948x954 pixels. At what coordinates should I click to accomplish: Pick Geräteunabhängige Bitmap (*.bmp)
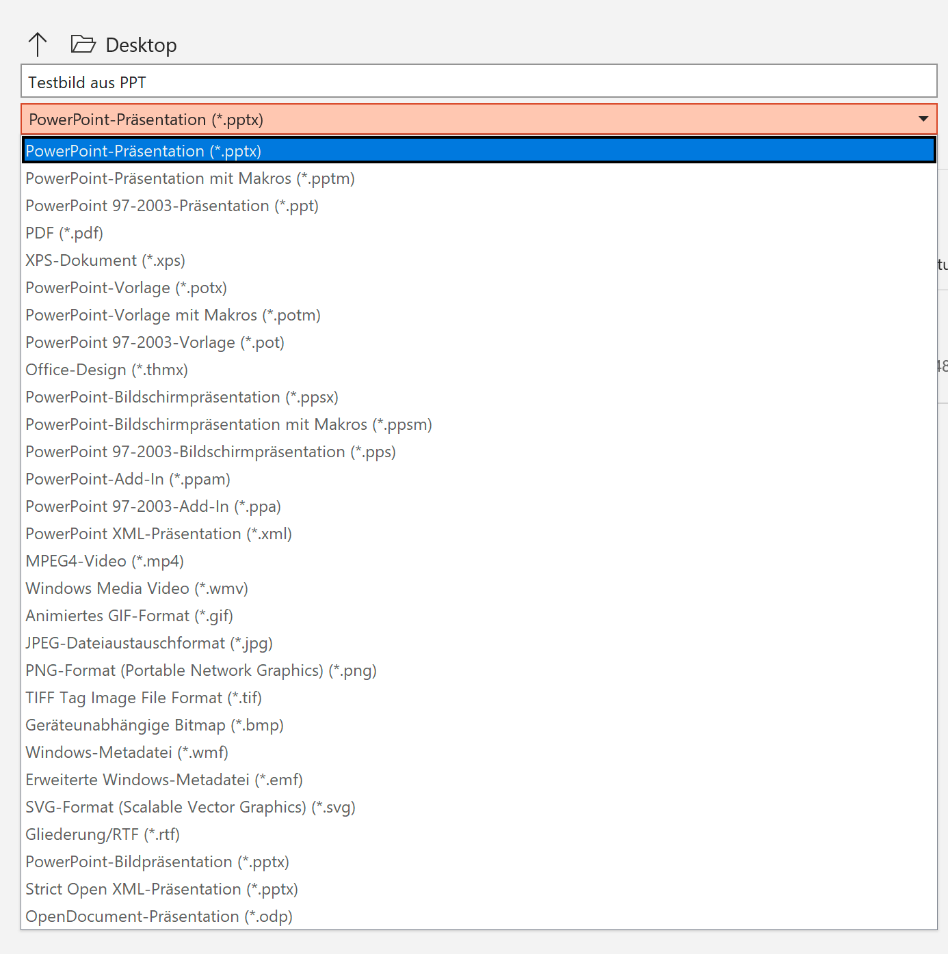point(479,725)
